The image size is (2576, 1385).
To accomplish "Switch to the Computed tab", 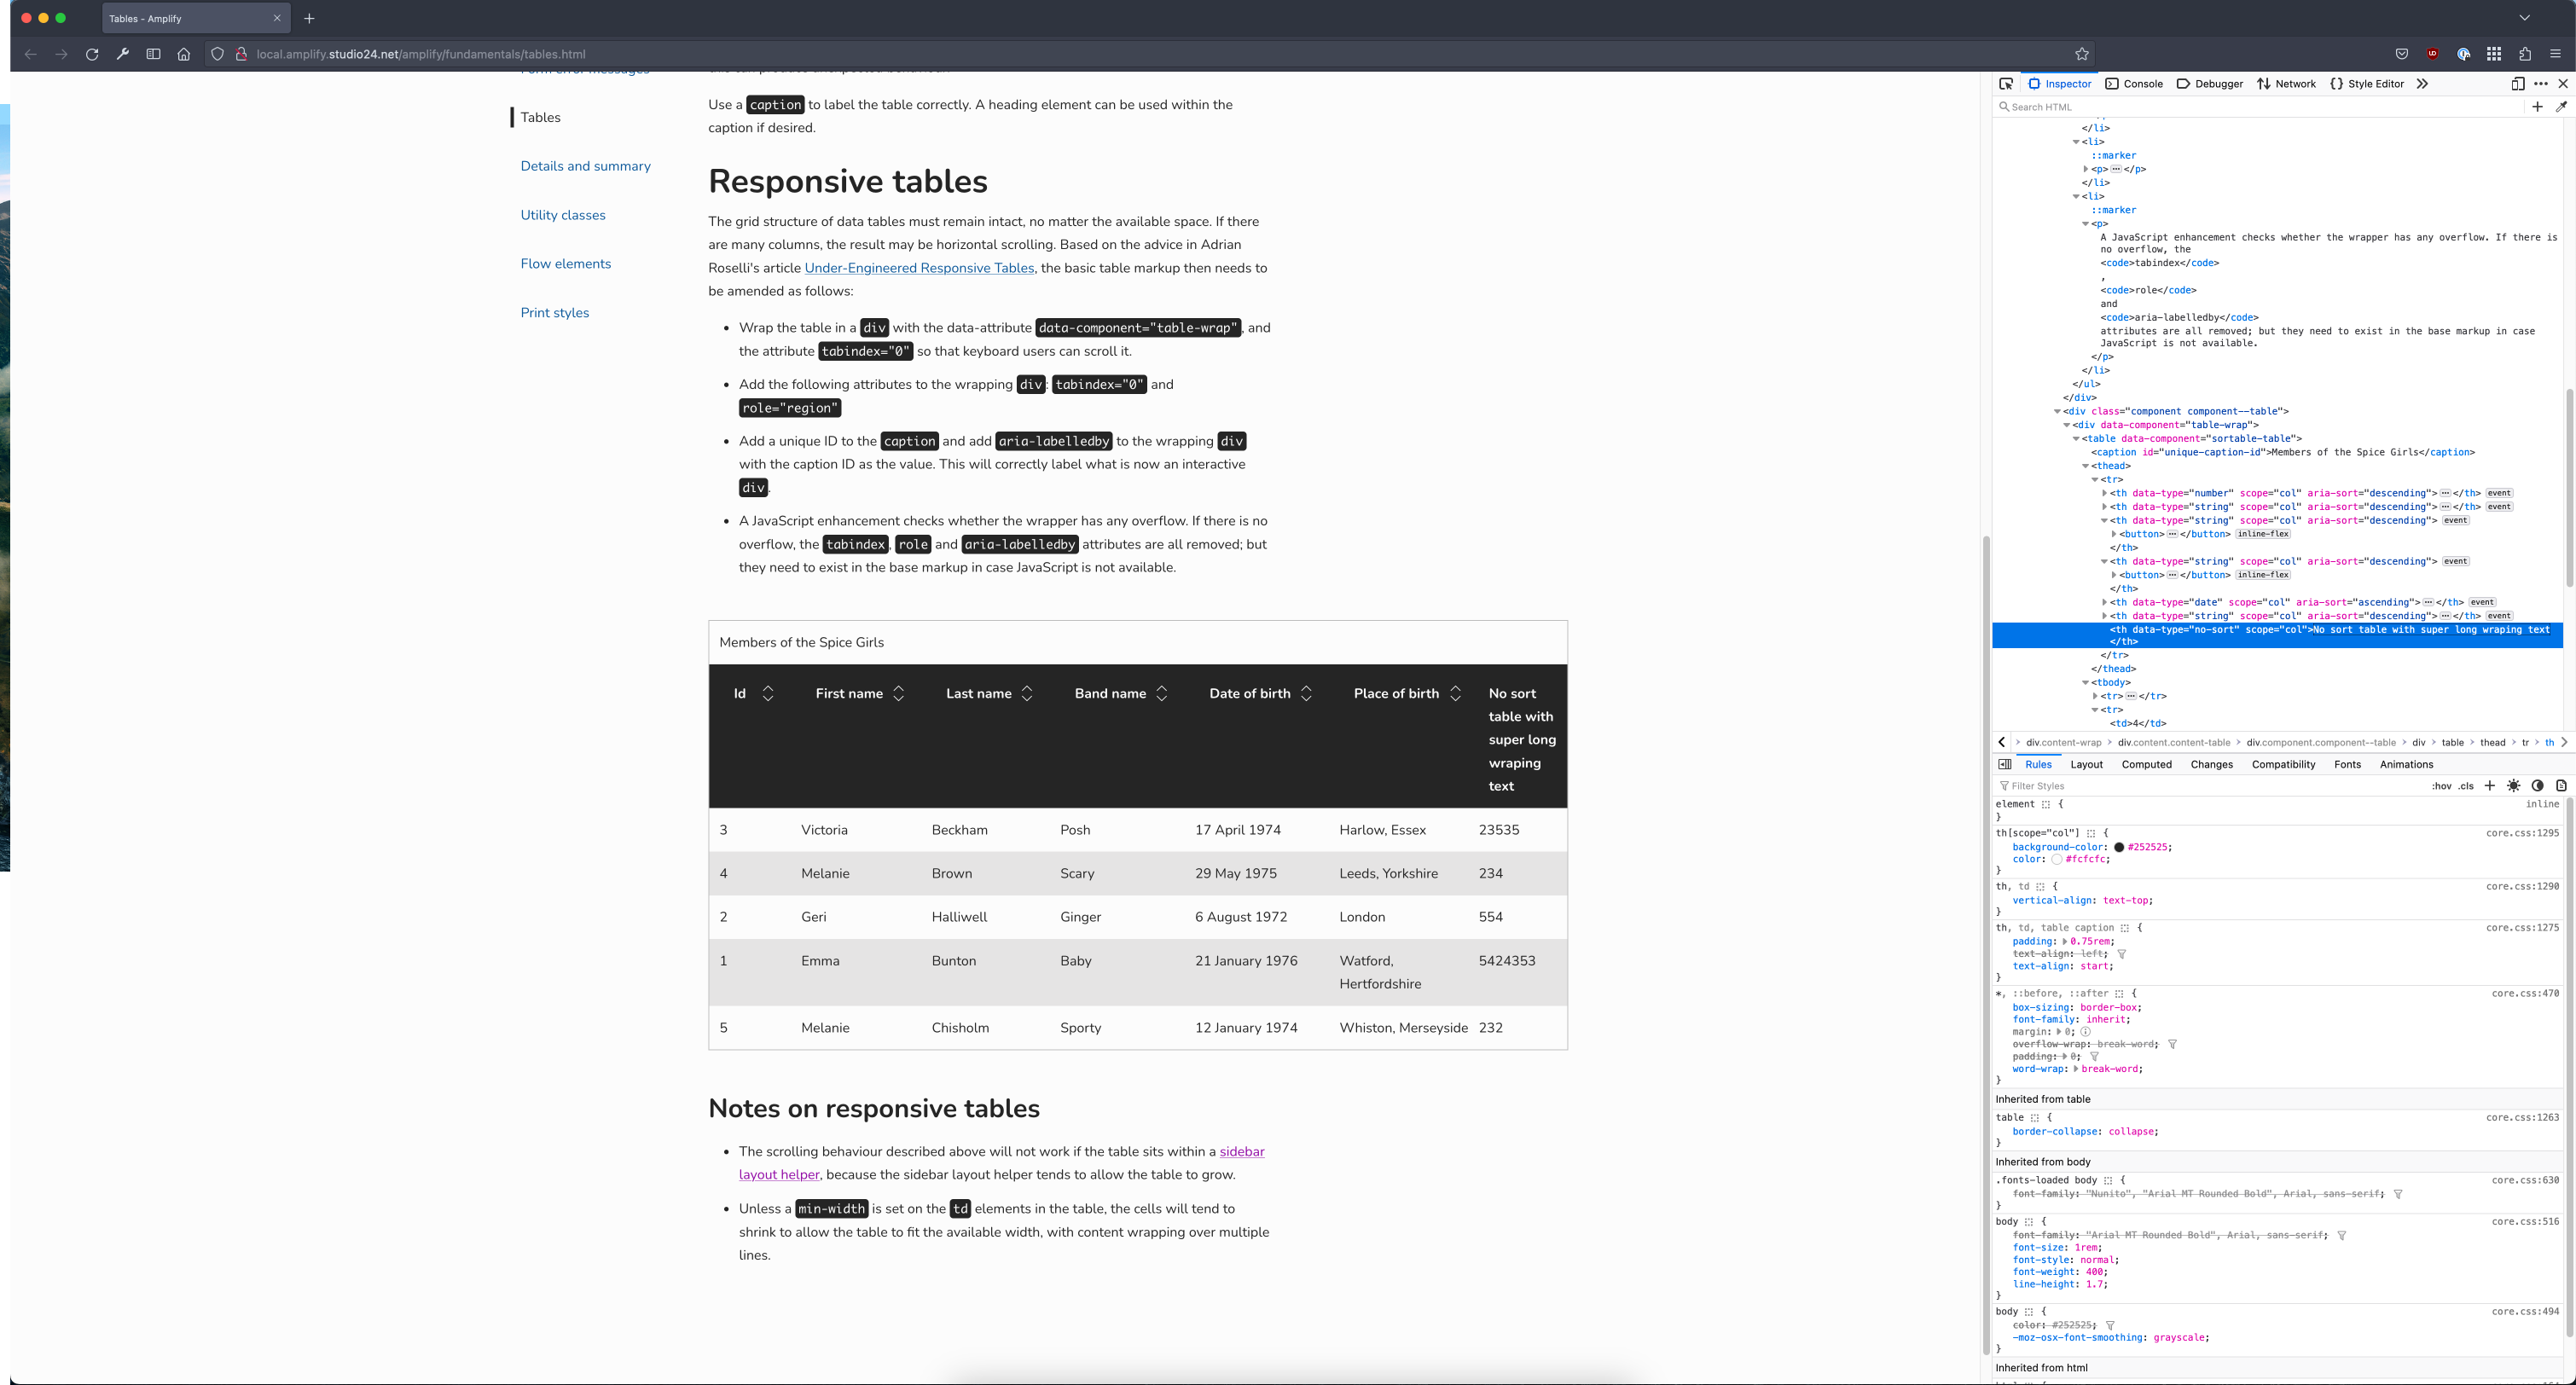I will click(x=2147, y=764).
